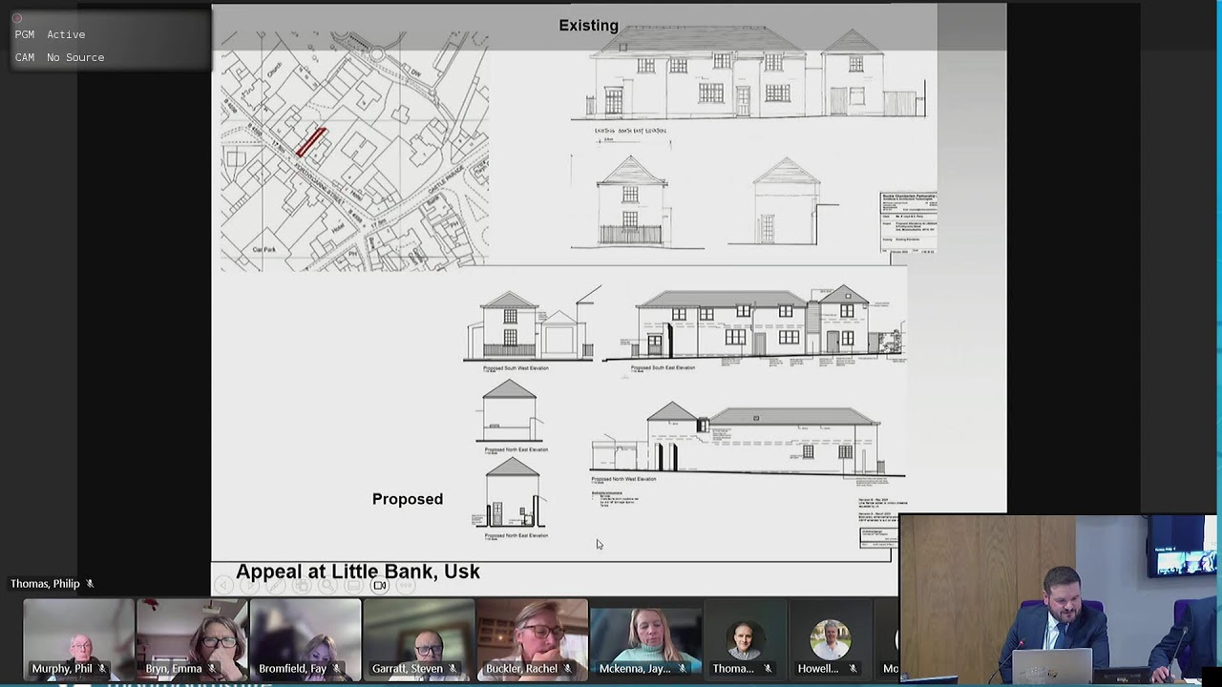Click Garratt, Steven's muted microphone icon
The image size is (1222, 687).
tap(453, 669)
